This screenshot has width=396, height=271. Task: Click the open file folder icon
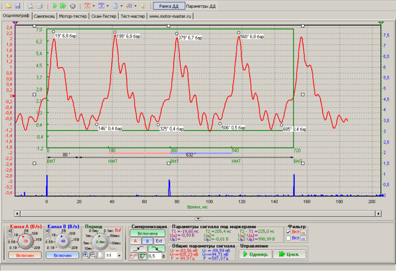pos(8,6)
